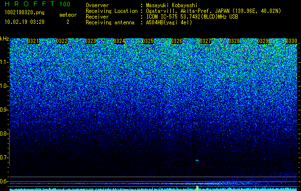The image size is (301, 191).
Task: Click the 0327 time marker
Action: pyautogui.click(x=205, y=41)
